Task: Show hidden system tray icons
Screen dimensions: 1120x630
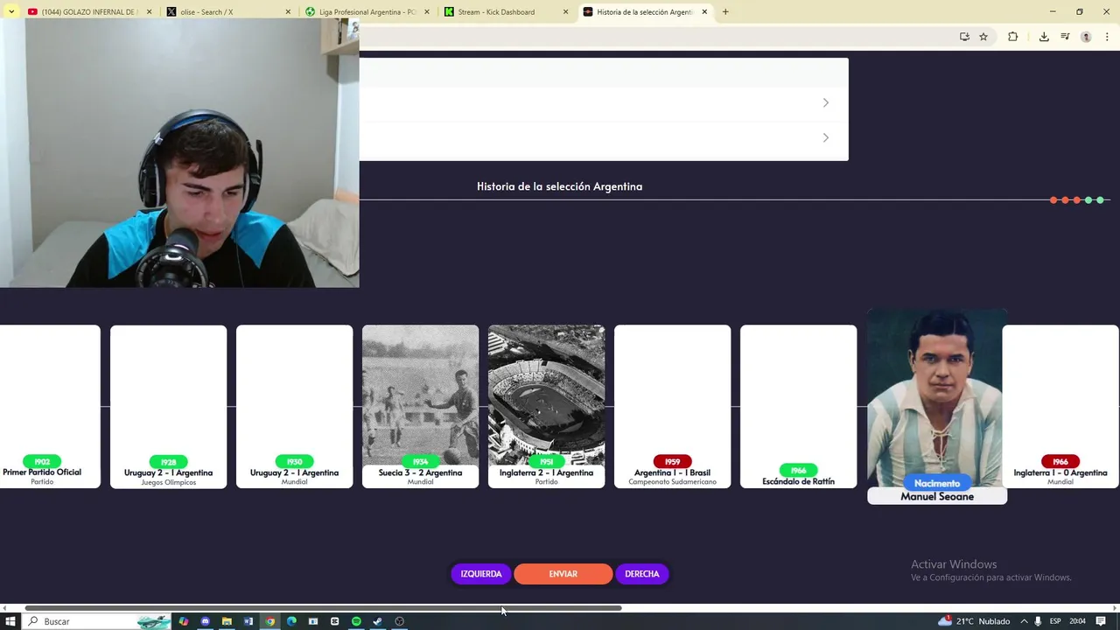Action: click(1024, 621)
